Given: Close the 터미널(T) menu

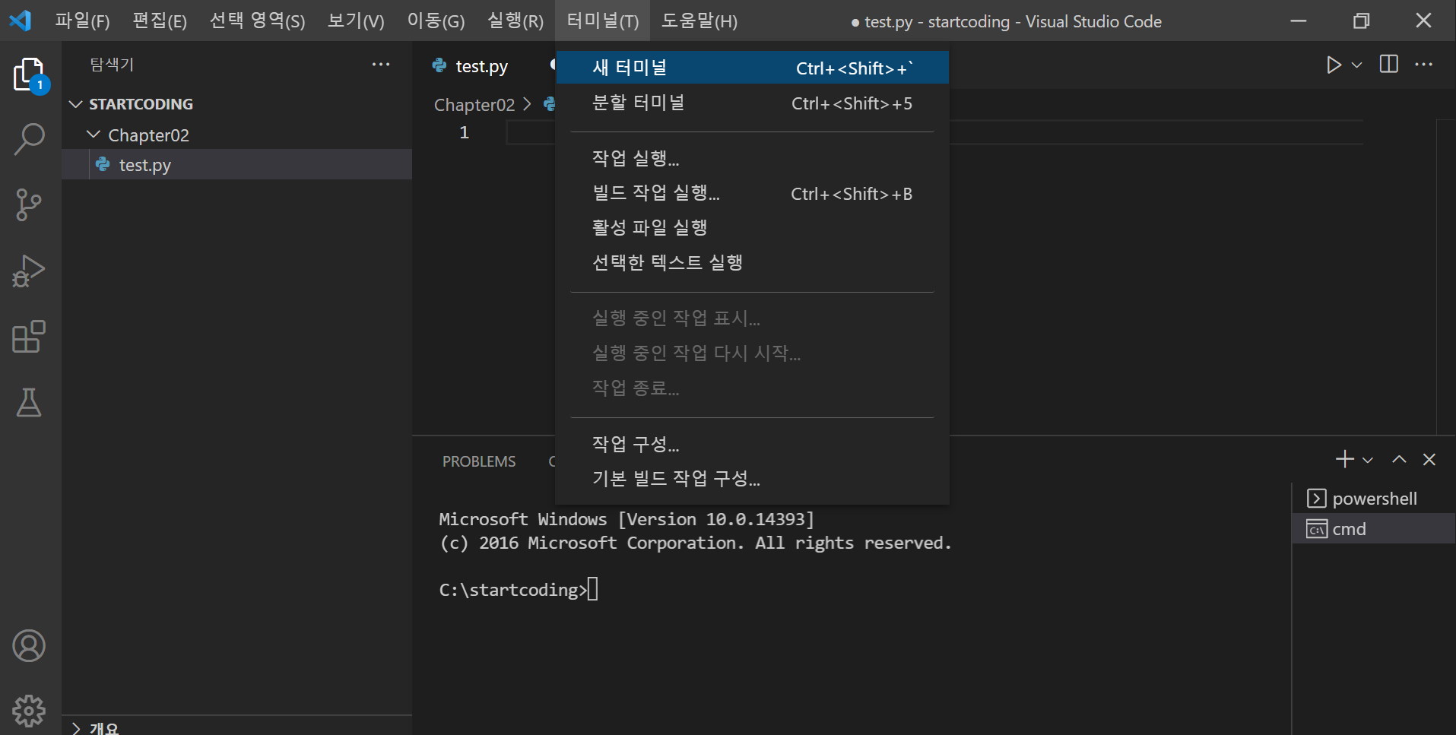Looking at the screenshot, I should click(602, 21).
